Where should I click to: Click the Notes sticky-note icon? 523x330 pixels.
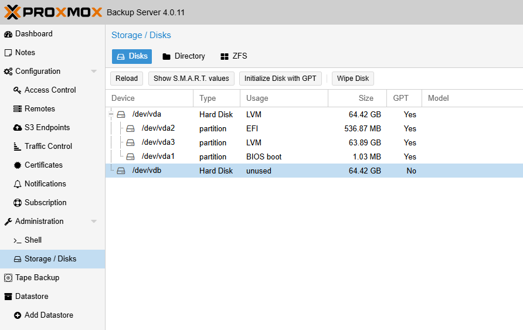click(x=8, y=53)
